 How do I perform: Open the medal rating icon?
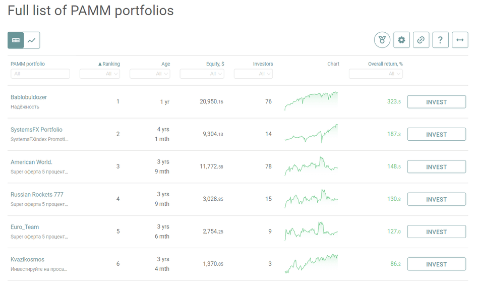382,40
